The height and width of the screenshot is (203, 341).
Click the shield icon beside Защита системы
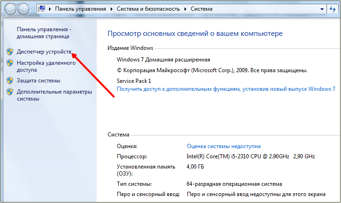pos(10,81)
